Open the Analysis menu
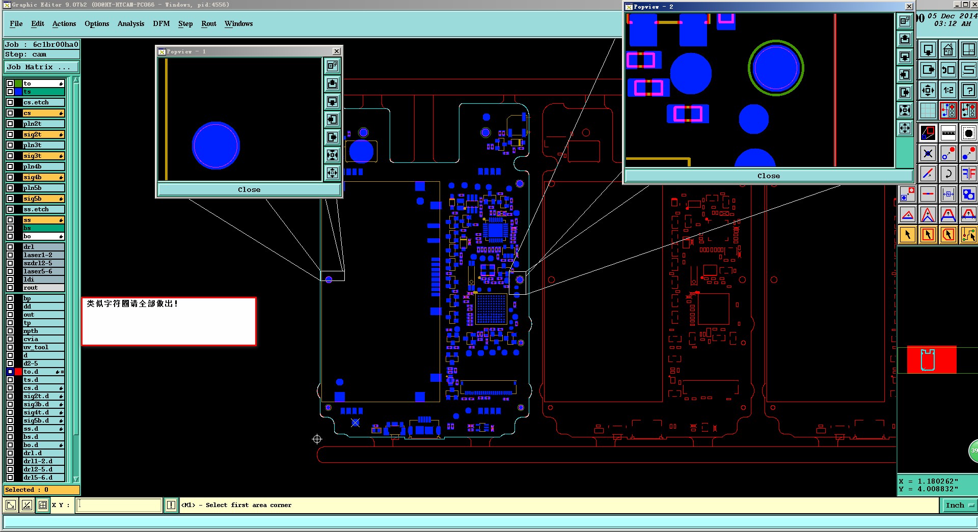This screenshot has height=532, width=978. pos(131,23)
